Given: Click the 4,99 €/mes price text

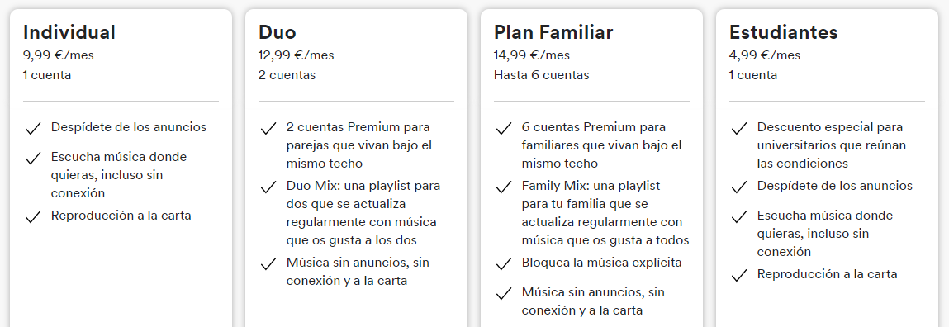Looking at the screenshot, I should tap(765, 55).
